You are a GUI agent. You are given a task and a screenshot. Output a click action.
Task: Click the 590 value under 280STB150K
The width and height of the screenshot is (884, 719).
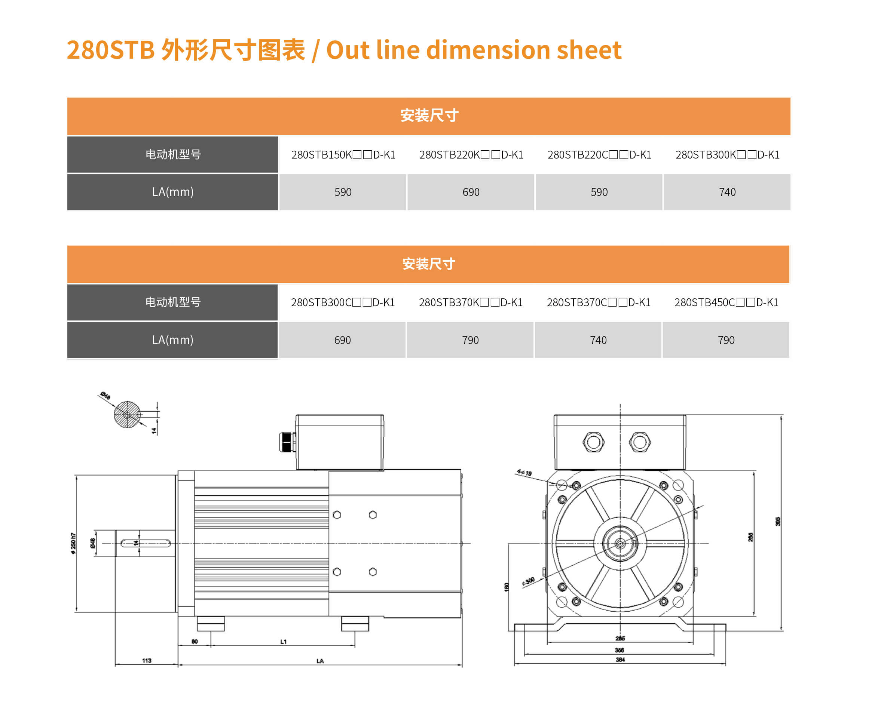pos(343,192)
